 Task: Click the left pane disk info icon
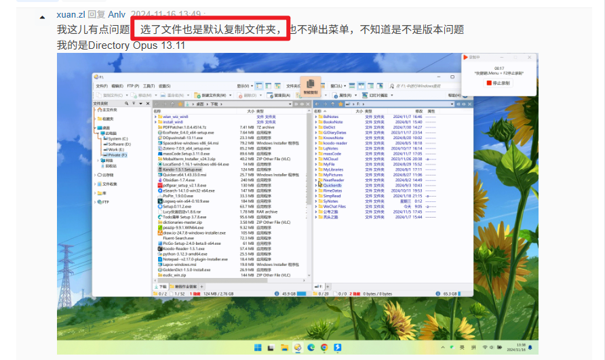[277, 294]
